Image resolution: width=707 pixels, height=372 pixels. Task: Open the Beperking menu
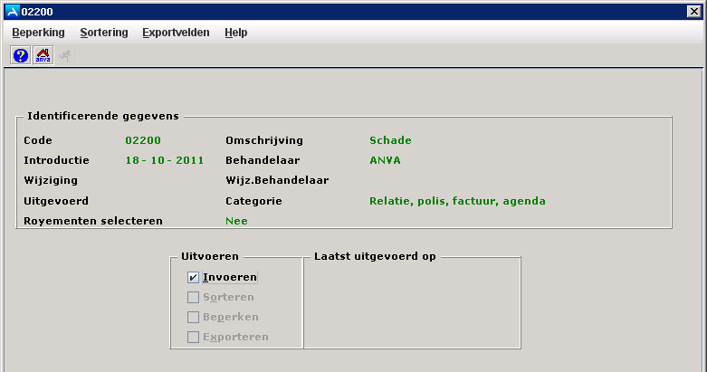click(x=38, y=33)
